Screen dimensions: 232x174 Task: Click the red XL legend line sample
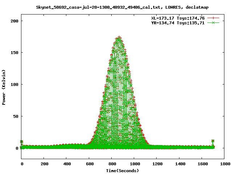[213, 18]
